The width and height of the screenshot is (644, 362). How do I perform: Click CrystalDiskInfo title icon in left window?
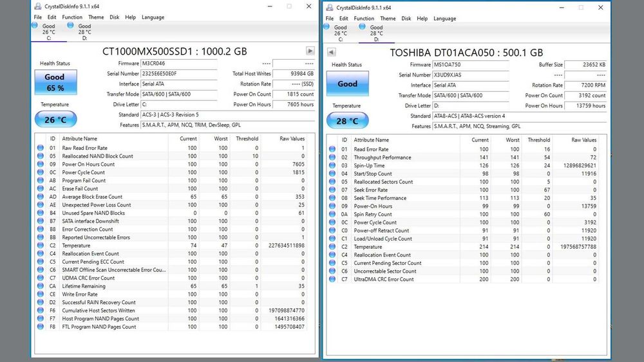(38, 6)
